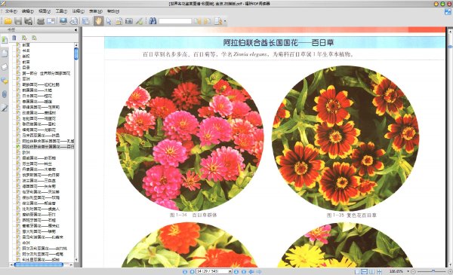Image resolution: width=453 pixels, height=275 pixels.
Task: Select the arrow selection tool
Action: [x=109, y=21]
